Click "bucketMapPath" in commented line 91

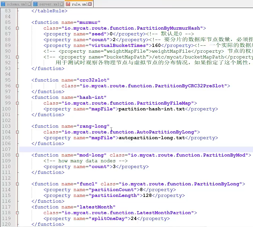(126, 57)
